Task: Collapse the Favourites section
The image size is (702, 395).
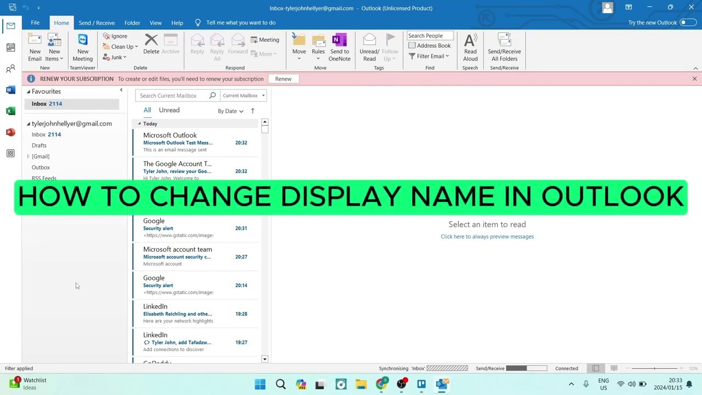Action: click(x=29, y=92)
